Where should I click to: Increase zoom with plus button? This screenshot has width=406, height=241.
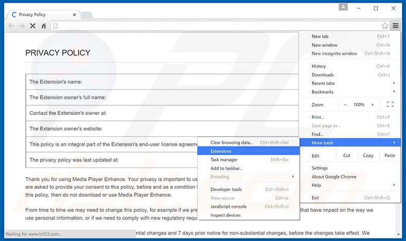373,105
